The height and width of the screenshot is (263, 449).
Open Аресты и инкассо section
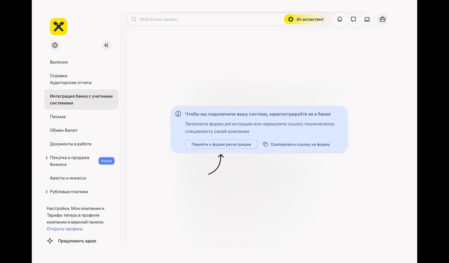[x=68, y=178]
